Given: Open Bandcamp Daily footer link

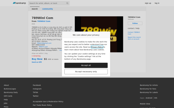Looking at the screenshot, I should tap(11, 92).
